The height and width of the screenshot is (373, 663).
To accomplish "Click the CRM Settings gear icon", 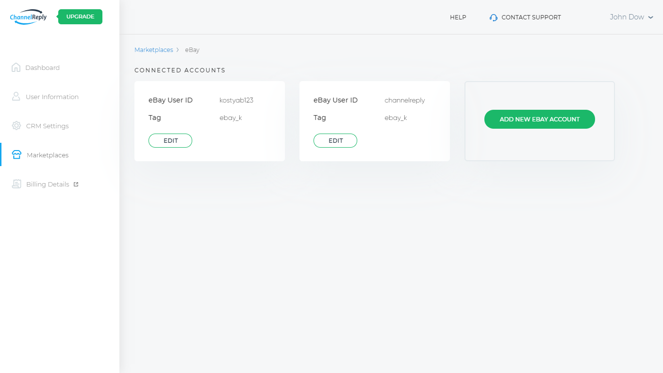I will 17,126.
